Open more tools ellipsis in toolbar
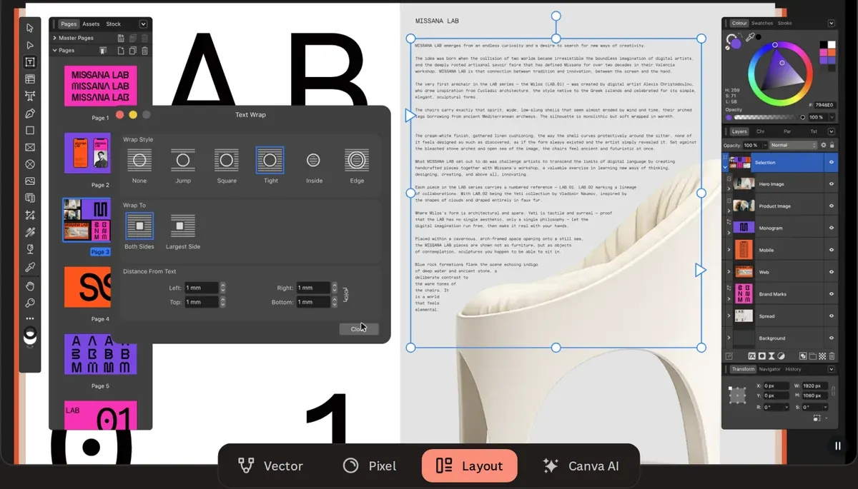 click(x=29, y=318)
